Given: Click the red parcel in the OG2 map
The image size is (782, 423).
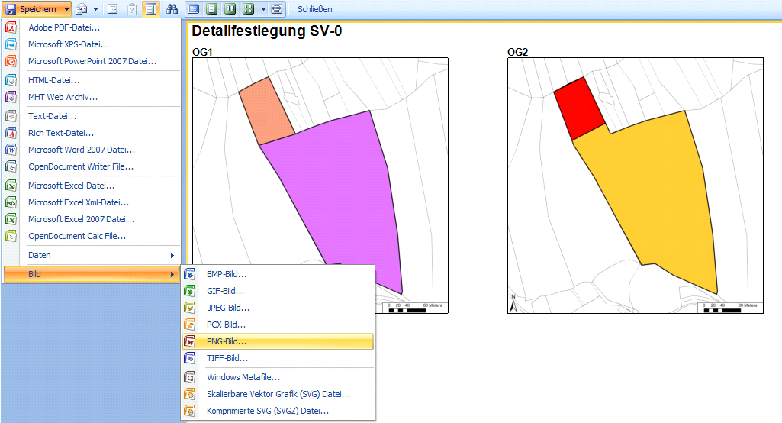Looking at the screenshot, I should (578, 107).
